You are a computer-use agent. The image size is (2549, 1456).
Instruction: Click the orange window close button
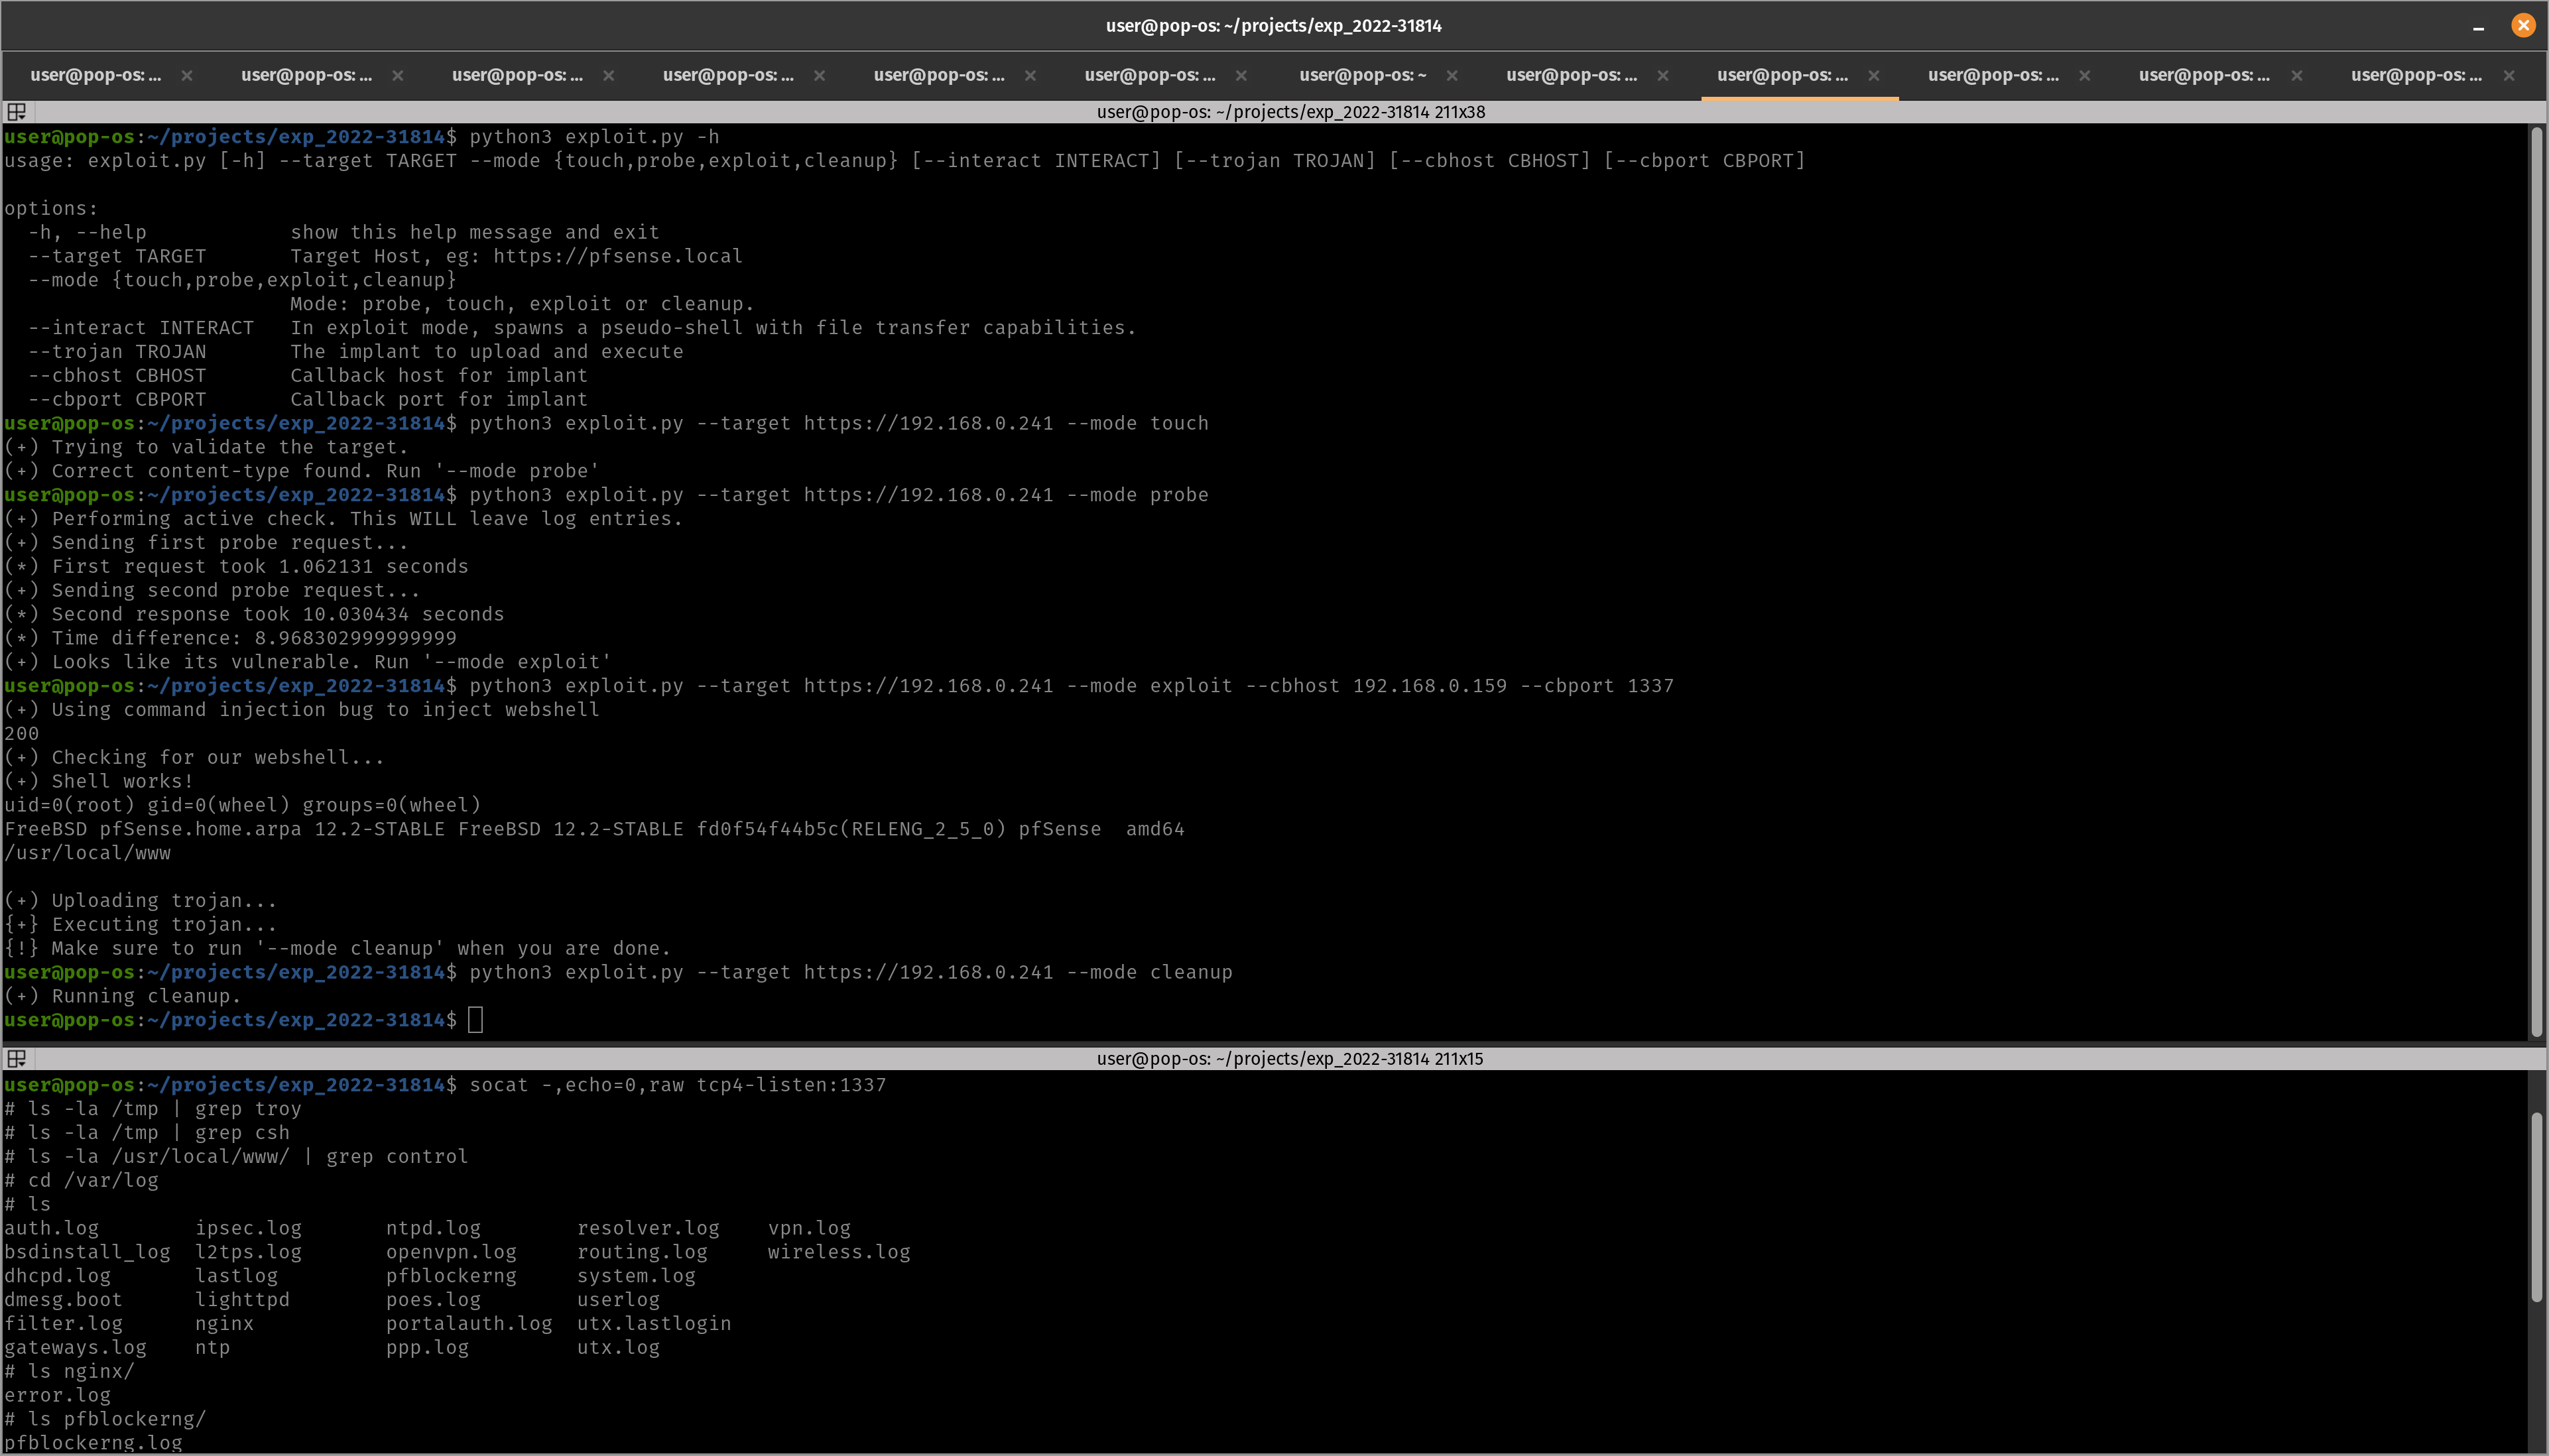[2523, 26]
